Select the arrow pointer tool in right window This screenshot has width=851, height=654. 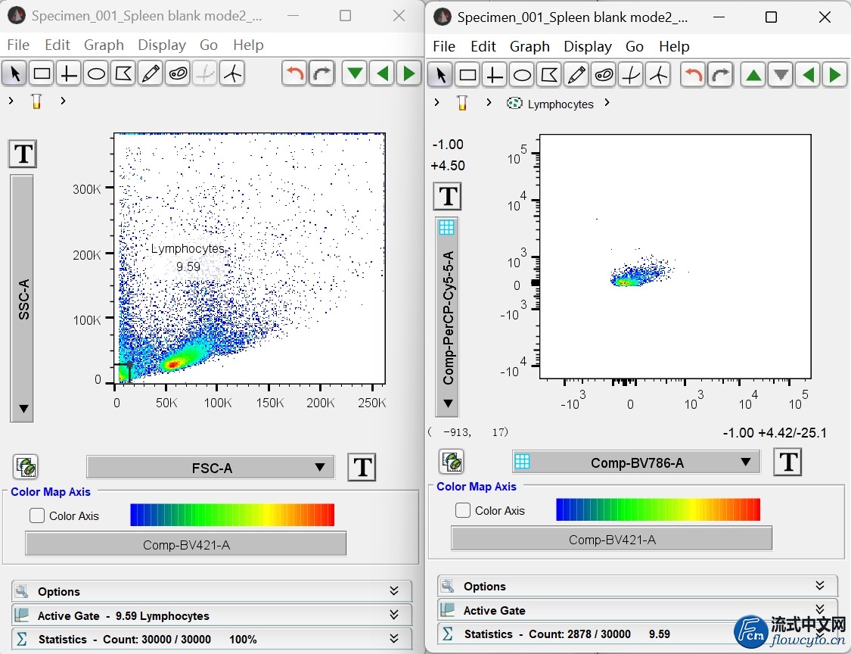441,75
